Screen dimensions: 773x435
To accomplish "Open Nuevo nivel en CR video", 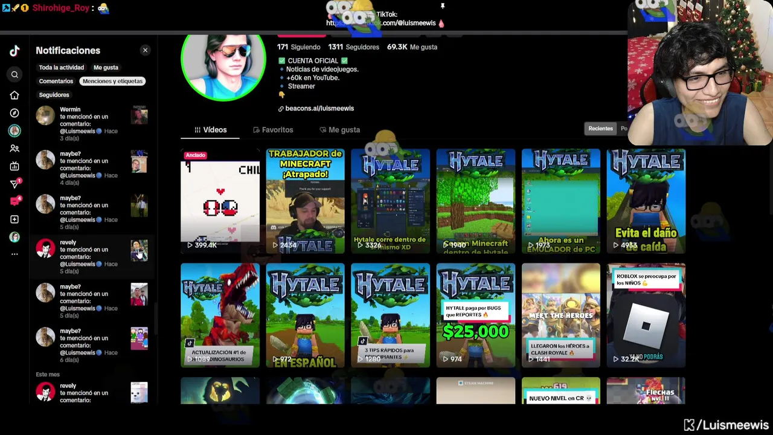I will (560, 391).
